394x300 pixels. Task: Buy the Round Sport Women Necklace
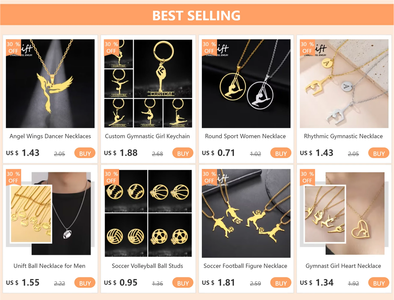281,153
